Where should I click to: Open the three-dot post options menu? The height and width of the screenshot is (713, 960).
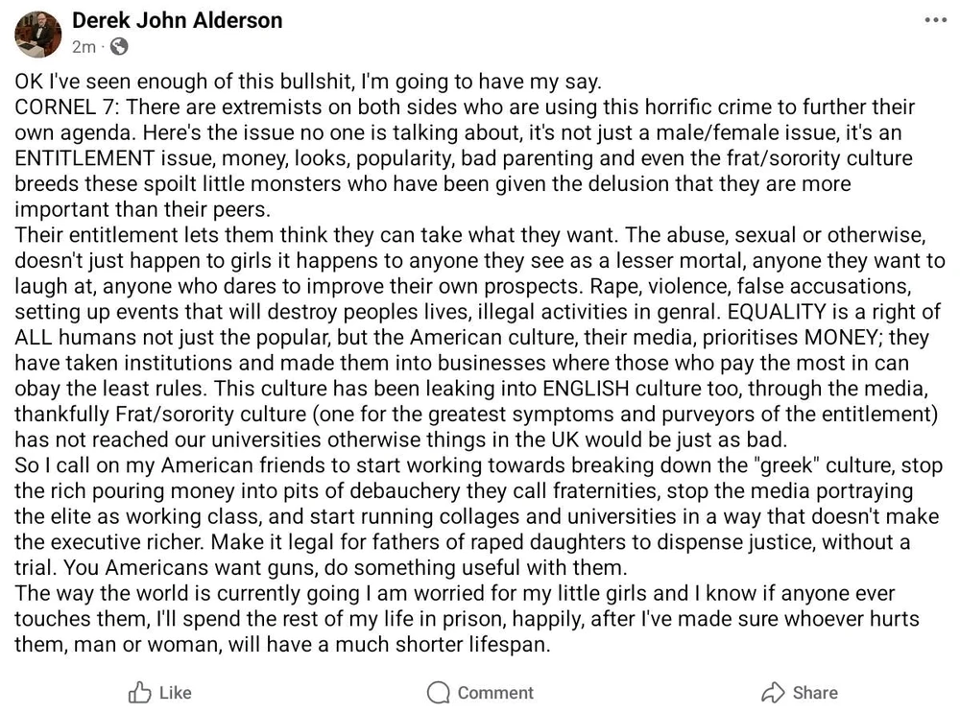[935, 20]
